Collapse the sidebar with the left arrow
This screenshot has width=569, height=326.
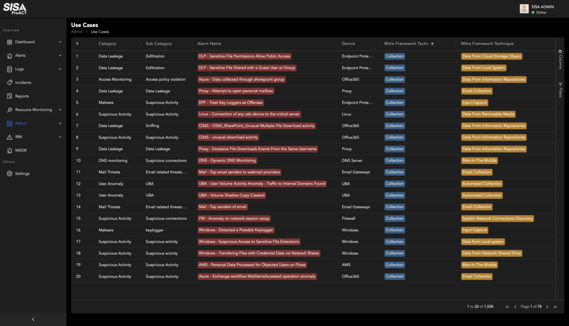pyautogui.click(x=33, y=319)
